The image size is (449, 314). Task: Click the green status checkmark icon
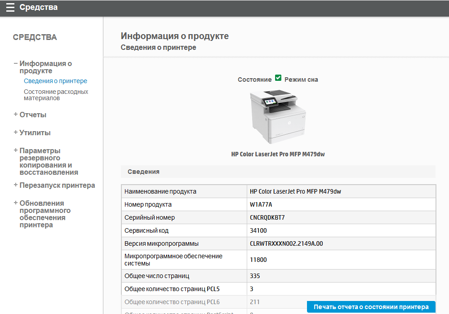[278, 78]
